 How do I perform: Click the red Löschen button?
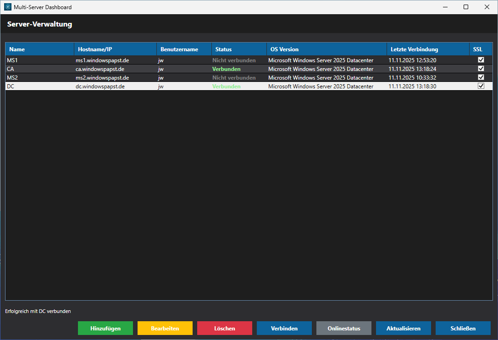click(225, 328)
